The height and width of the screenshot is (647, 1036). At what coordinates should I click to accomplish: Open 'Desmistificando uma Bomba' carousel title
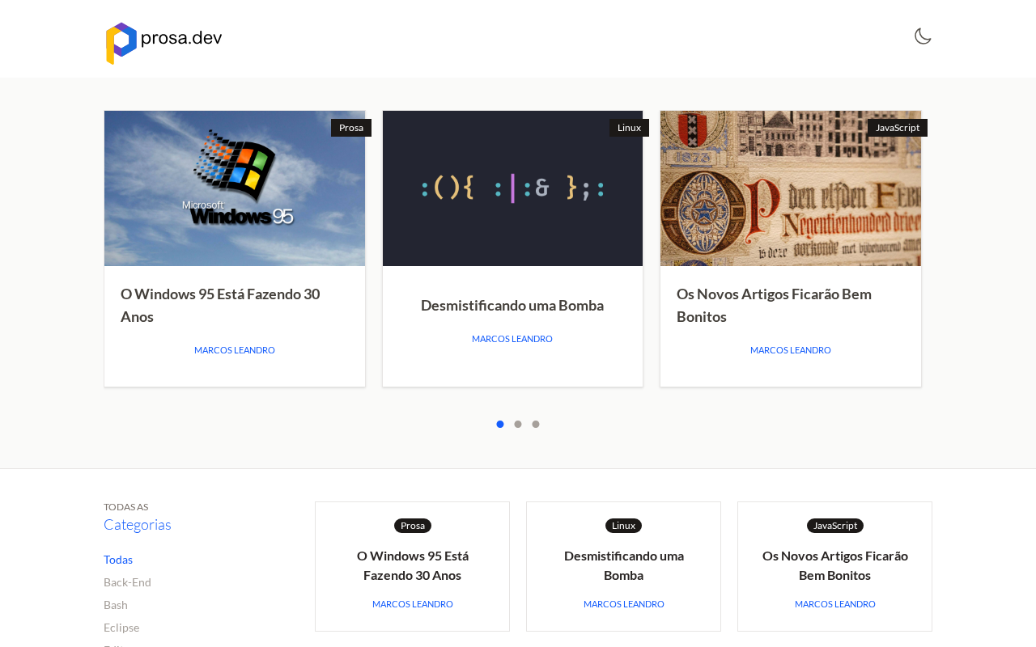(512, 305)
